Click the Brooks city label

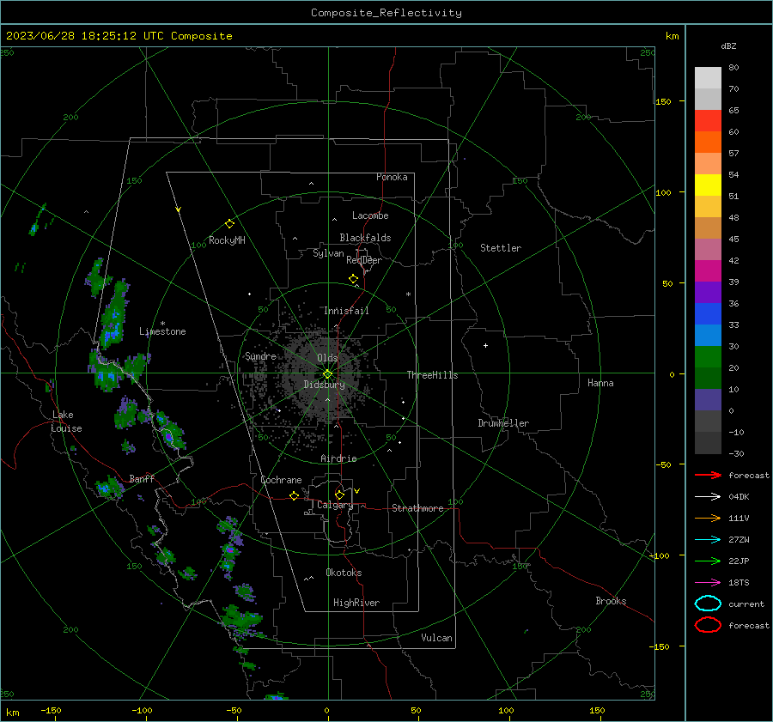pyautogui.click(x=611, y=601)
